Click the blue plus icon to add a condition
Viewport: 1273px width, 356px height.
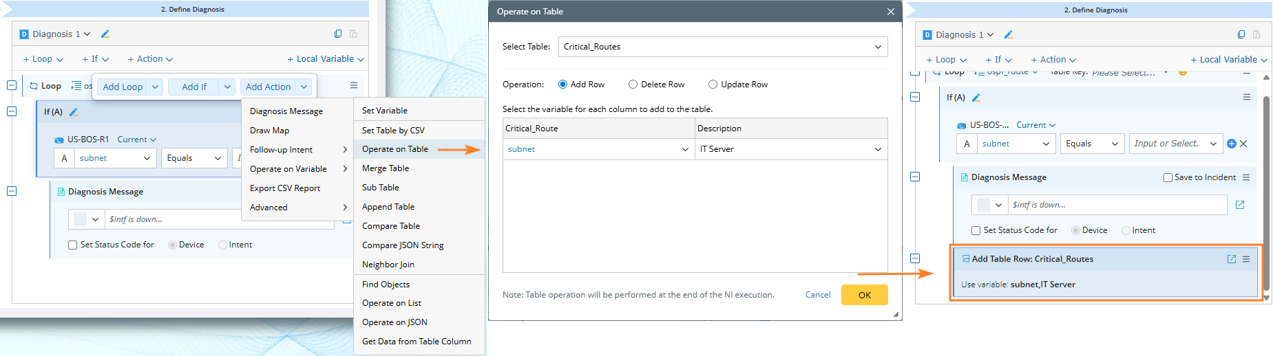(x=1232, y=144)
